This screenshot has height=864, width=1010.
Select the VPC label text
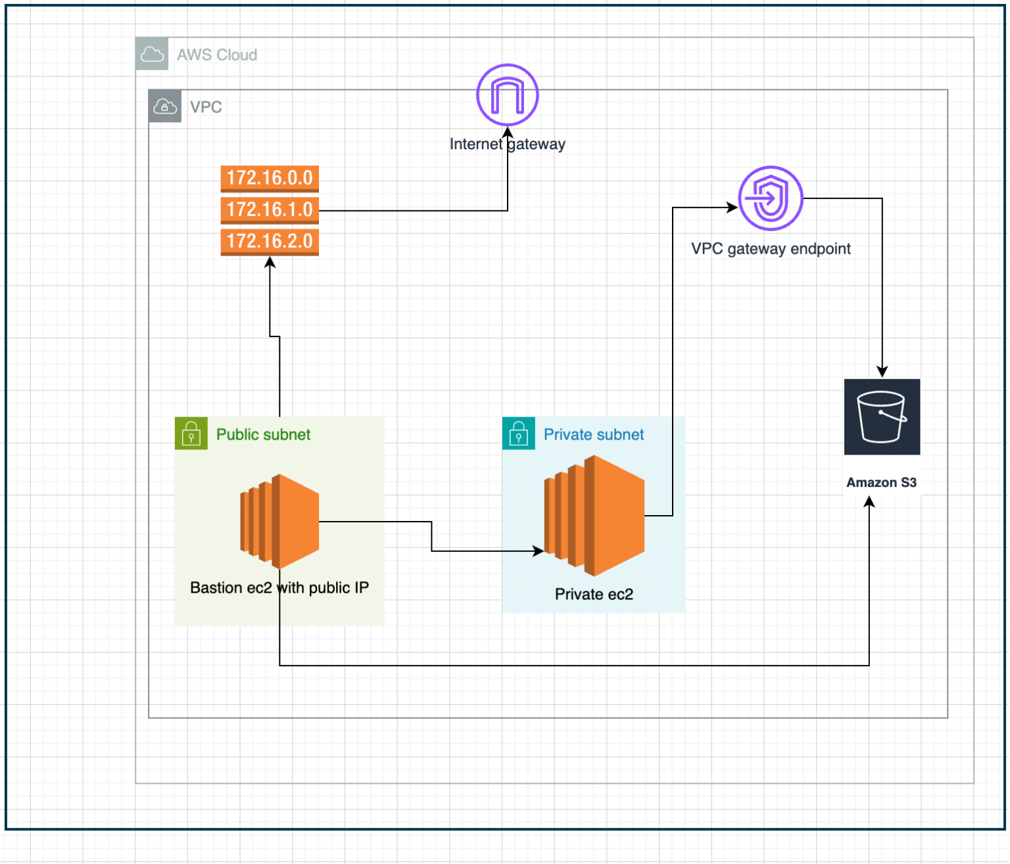[205, 106]
